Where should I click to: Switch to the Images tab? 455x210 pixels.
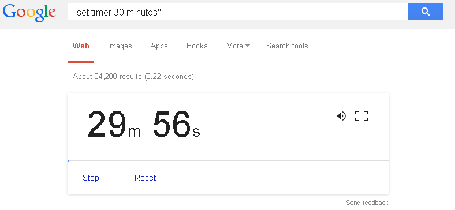tap(120, 46)
